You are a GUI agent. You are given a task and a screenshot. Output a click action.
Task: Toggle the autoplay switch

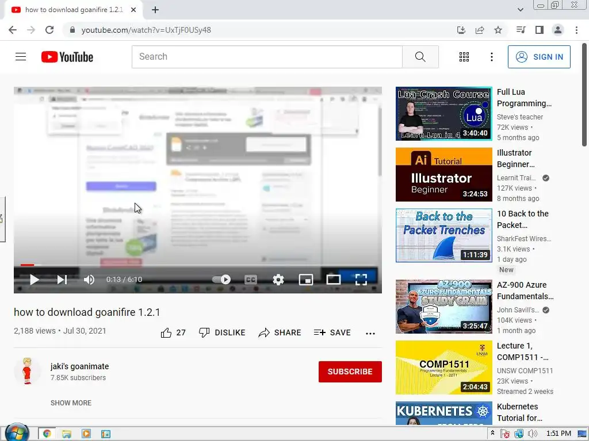pos(221,280)
